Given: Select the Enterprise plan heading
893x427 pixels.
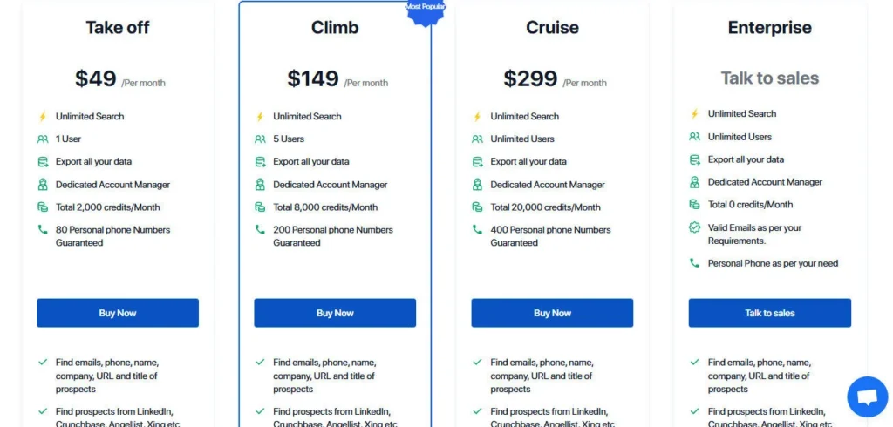Looking at the screenshot, I should click(x=769, y=28).
